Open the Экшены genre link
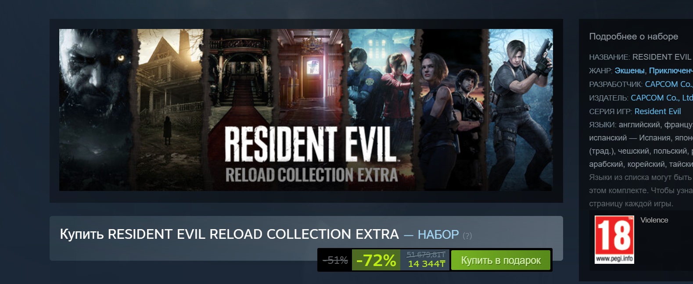 (x=630, y=71)
